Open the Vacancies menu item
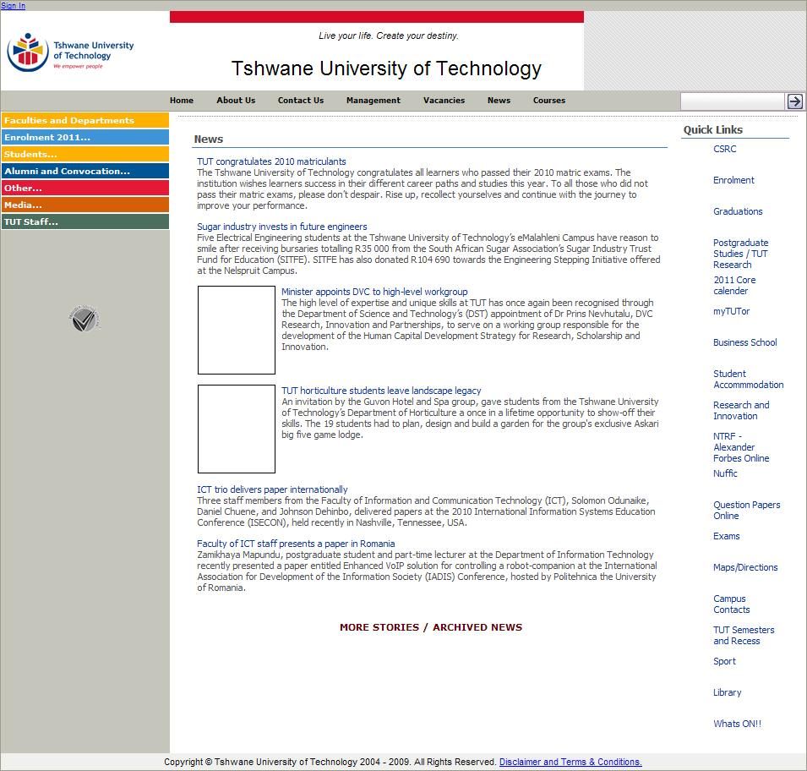807x771 pixels. pos(444,101)
